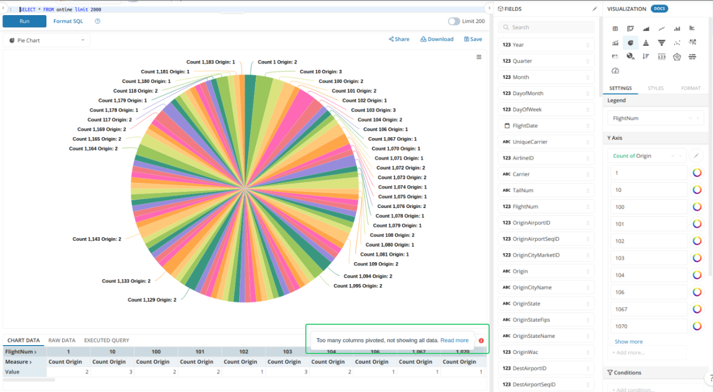Select the Gantt timeline bars visualization icon
713x392 pixels.
(x=692, y=56)
